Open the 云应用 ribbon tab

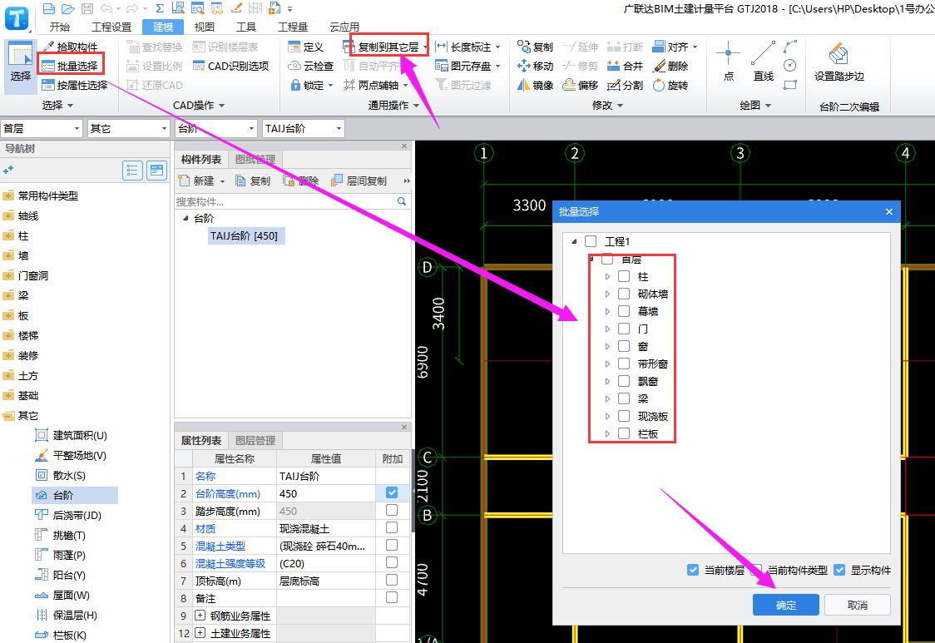[344, 27]
